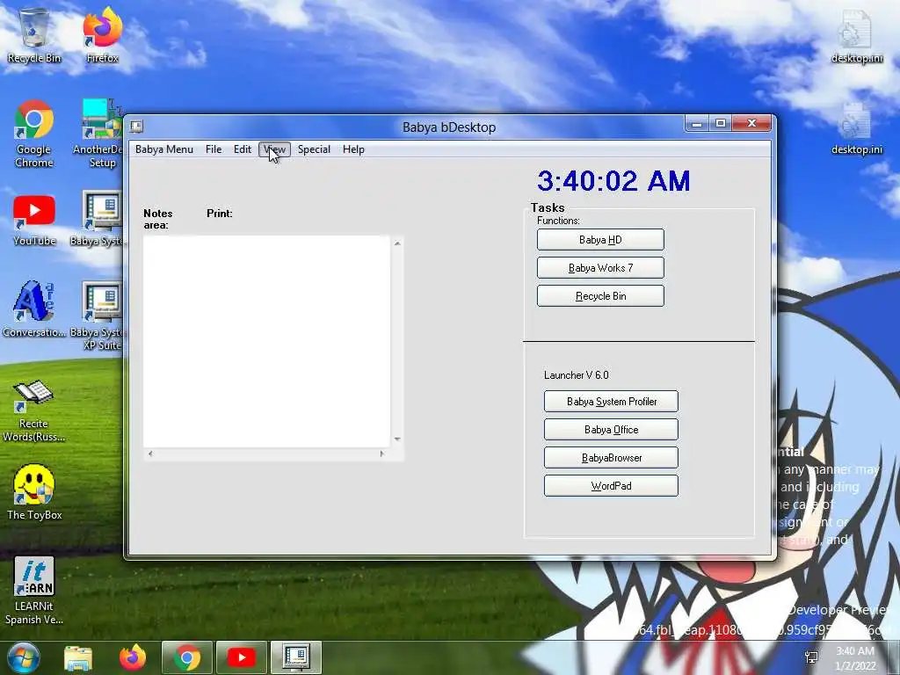The width and height of the screenshot is (900, 675).
Task: Open YouTube taskbar button
Action: (x=241, y=657)
